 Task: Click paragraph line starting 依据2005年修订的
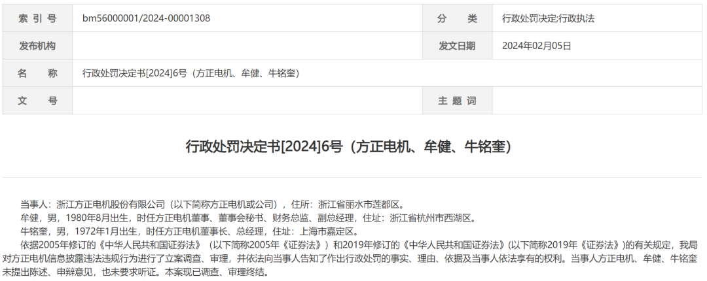point(359,246)
